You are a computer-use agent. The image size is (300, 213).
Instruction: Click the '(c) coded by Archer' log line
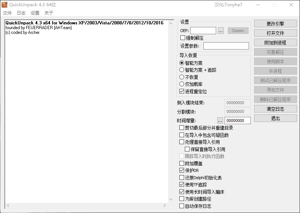[x=23, y=32]
